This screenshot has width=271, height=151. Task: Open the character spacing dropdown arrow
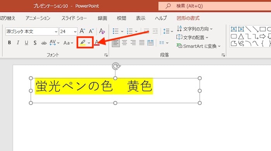58,43
